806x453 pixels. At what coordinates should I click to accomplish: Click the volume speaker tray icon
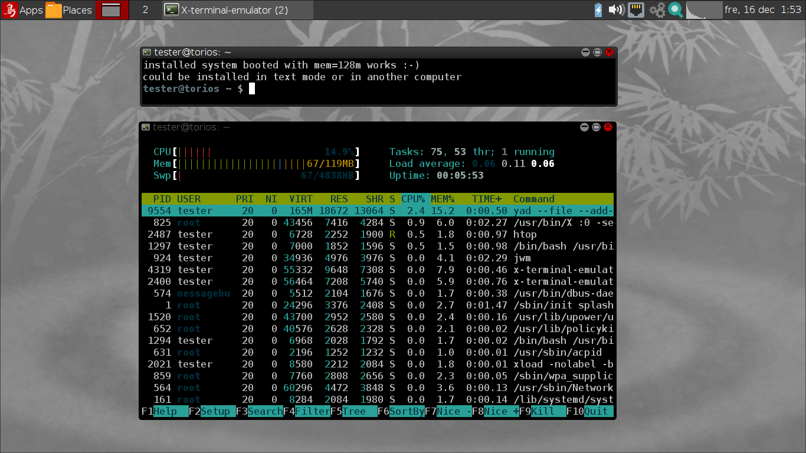pyautogui.click(x=616, y=10)
